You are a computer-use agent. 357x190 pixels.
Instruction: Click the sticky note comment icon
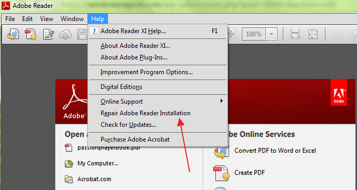click(338, 34)
